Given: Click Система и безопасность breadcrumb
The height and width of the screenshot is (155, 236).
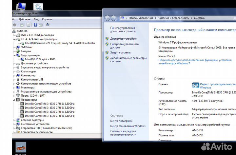Looking at the screenshot, I should coord(173,18).
